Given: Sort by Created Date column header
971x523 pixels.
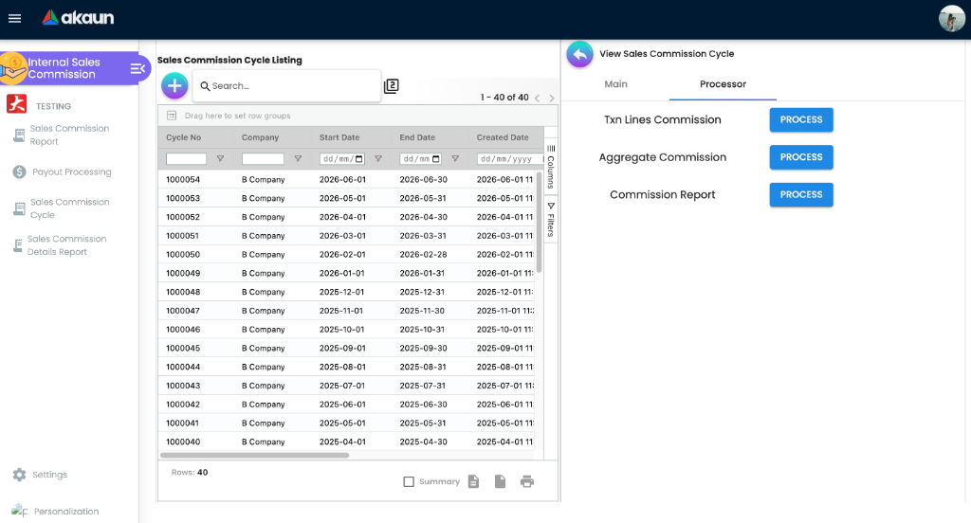Looking at the screenshot, I should 503,137.
